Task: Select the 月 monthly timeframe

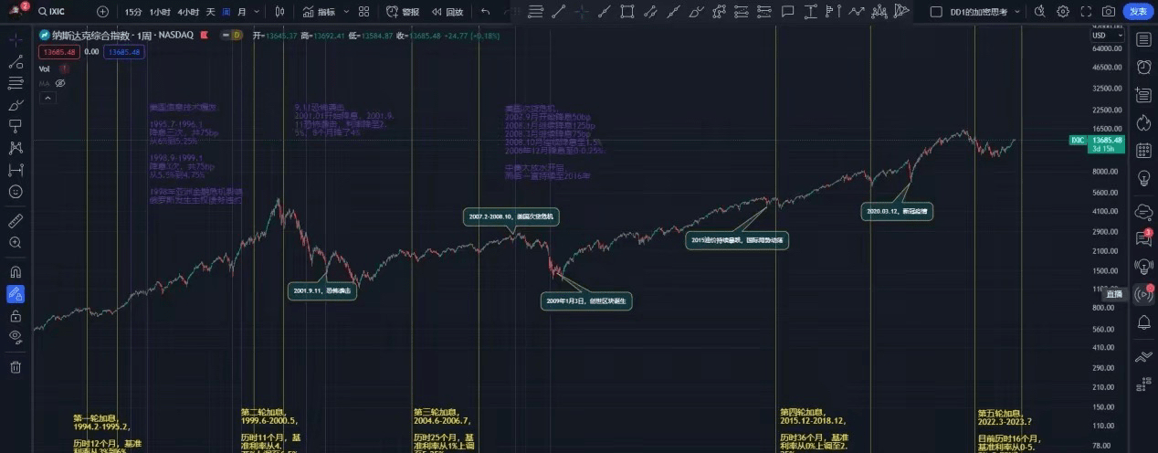Action: click(x=241, y=12)
